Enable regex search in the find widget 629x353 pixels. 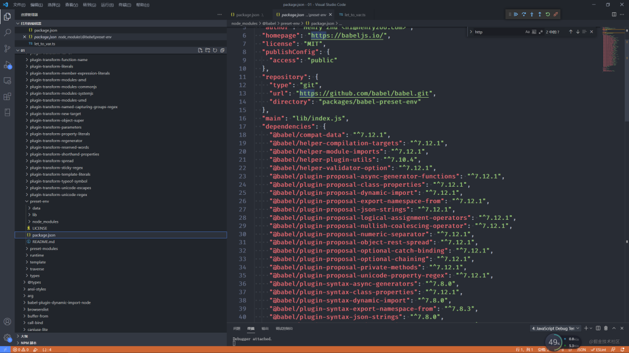(541, 31)
